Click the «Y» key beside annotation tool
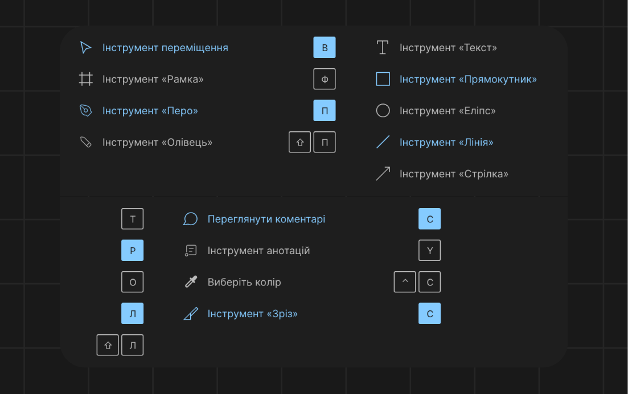The image size is (628, 394). point(429,251)
